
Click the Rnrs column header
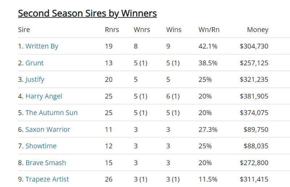click(x=112, y=30)
